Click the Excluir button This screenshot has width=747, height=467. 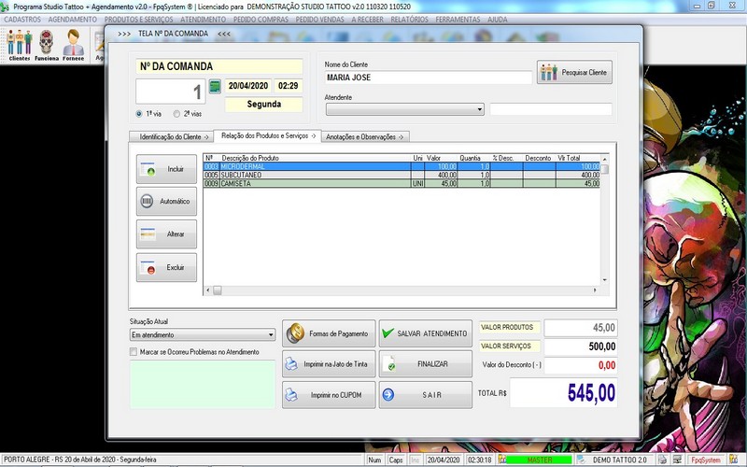tap(166, 267)
